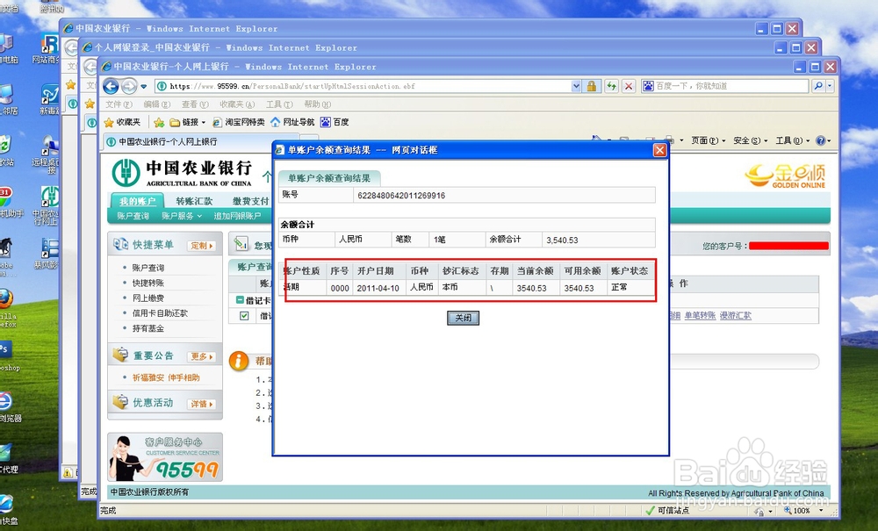Viewport: 878px width, 531px height.
Task: Click the search magnifier icon
Action: [x=818, y=86]
